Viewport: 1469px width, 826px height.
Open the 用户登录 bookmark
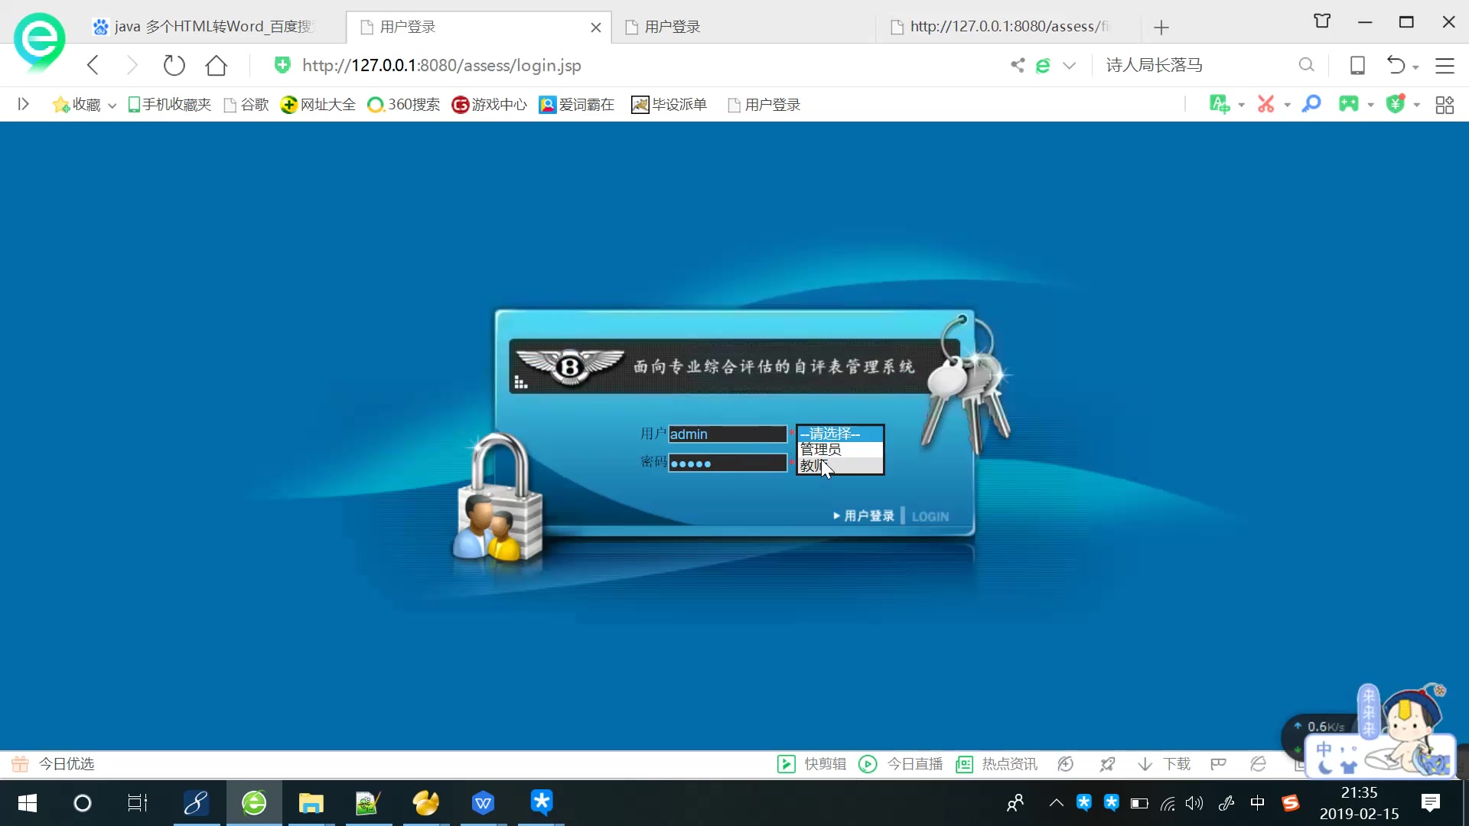(x=764, y=105)
